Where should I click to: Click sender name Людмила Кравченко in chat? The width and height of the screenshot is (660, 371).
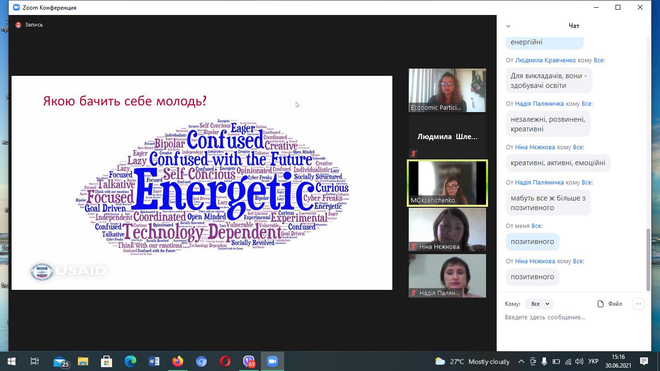coord(545,60)
